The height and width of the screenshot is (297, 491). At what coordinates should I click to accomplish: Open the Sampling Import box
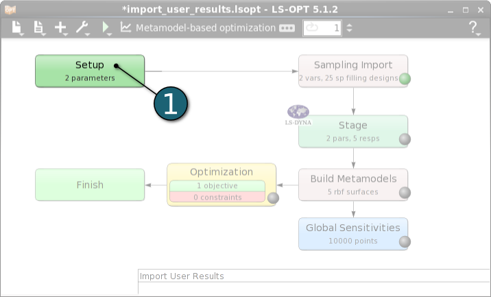coord(353,71)
